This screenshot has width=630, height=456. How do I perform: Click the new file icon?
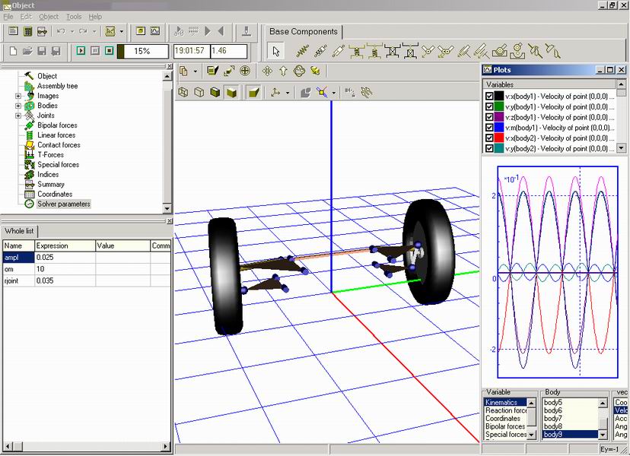point(13,51)
